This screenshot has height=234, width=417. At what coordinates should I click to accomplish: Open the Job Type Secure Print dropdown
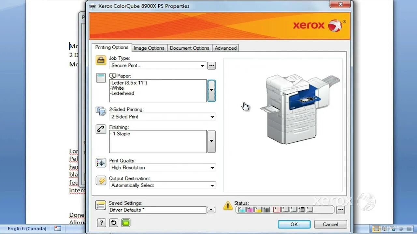click(158, 66)
